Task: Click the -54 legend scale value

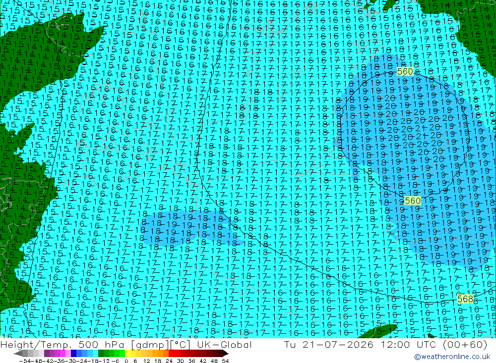Action: tap(24, 361)
